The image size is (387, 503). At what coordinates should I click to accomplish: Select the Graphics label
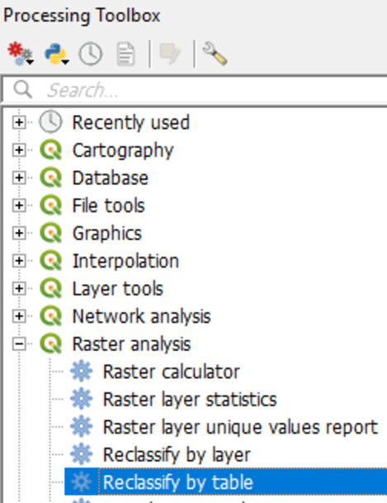click(106, 234)
